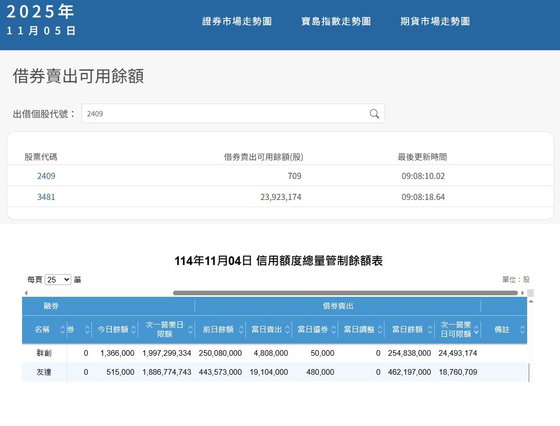Sort by 次一營業日可限額 under 借券賣出

coord(476,330)
